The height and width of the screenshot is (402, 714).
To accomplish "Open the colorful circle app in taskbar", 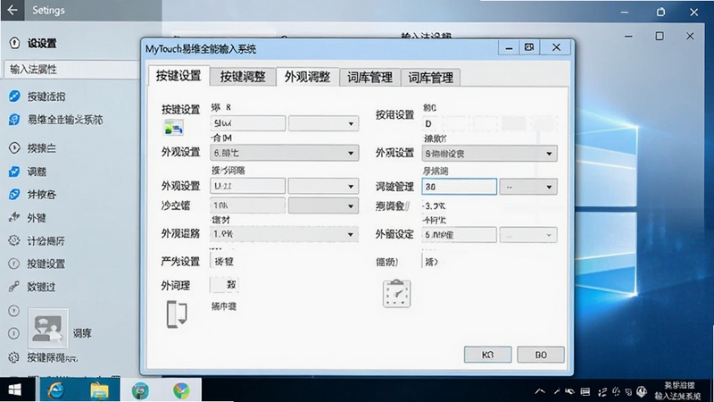I will pos(181,390).
